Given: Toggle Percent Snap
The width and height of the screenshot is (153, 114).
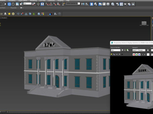Looking at the screenshot, I should pos(55,4).
